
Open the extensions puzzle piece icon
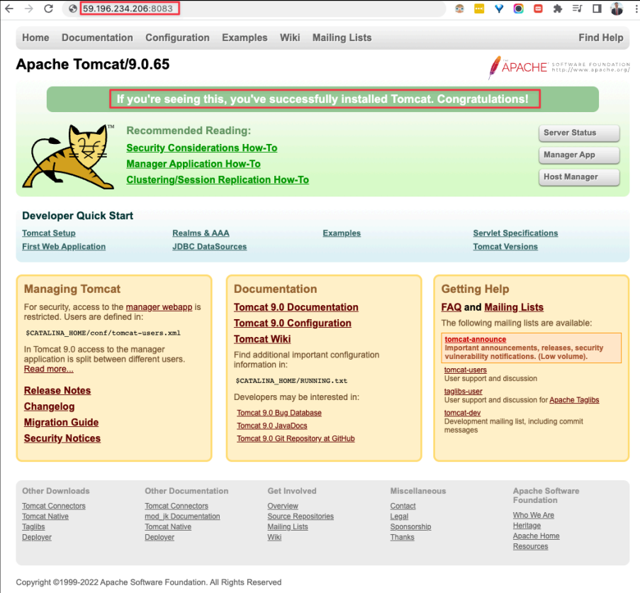click(x=558, y=9)
